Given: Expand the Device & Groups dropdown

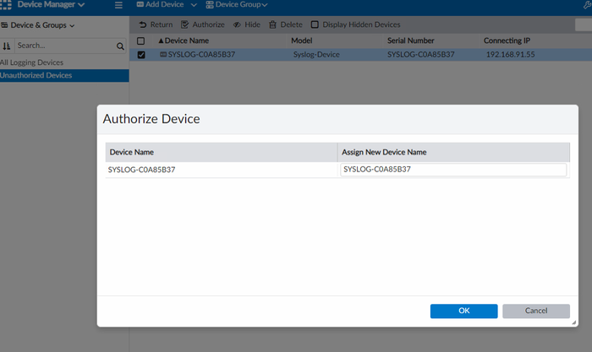Looking at the screenshot, I should click(x=38, y=25).
